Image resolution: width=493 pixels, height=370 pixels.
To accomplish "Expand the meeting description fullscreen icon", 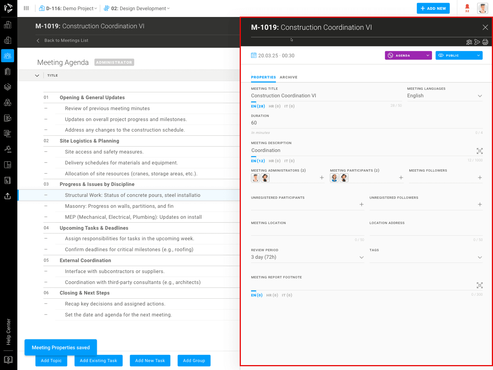I will click(x=479, y=151).
